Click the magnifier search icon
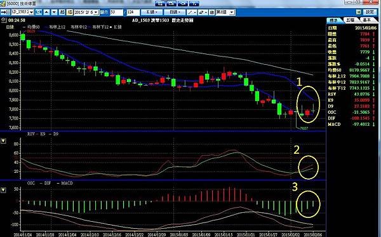This screenshot has height=237, width=381. point(38,12)
